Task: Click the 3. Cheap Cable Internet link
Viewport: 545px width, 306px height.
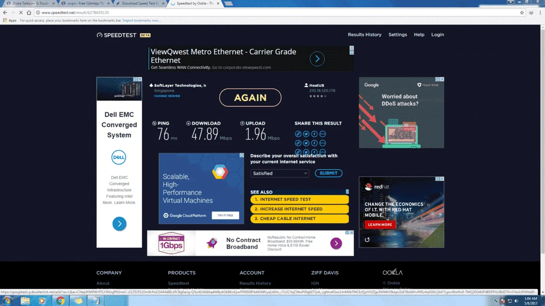Action: click(299, 218)
